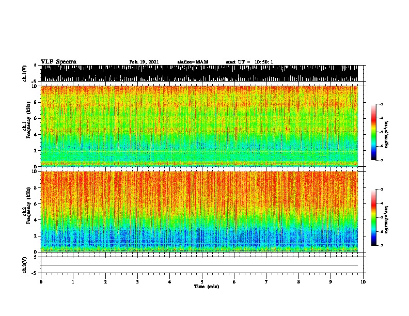Viewport: 409px width, 316px height.
Task: Select time axis tick label '6'
Action: point(234,282)
